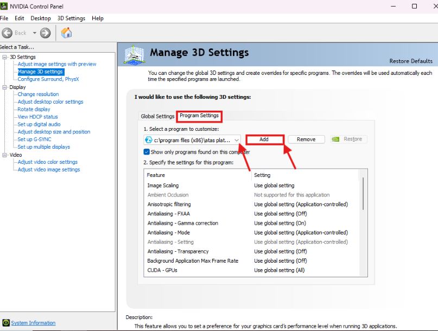Open Set up multiple displays
This screenshot has height=331, width=438.
[x=44, y=147]
